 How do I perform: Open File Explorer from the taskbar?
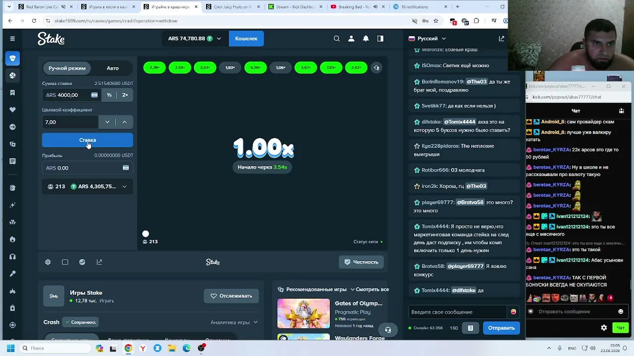(x=172, y=348)
